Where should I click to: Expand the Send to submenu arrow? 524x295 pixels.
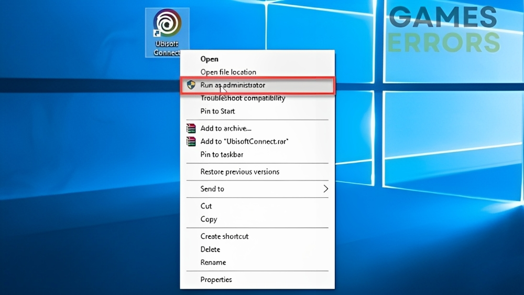325,189
